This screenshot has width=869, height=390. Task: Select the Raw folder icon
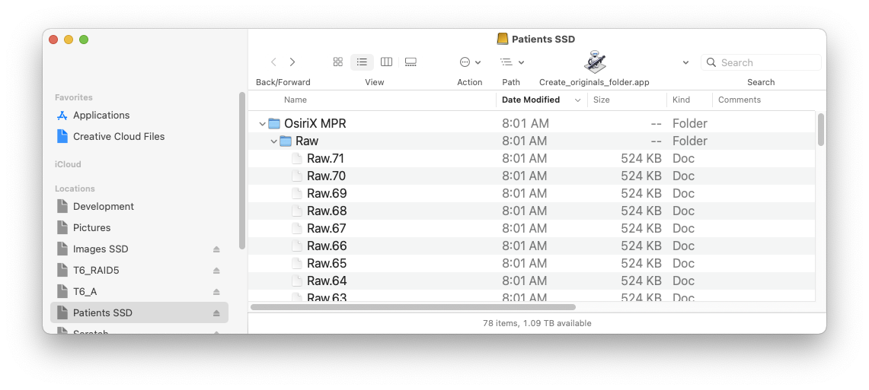286,141
